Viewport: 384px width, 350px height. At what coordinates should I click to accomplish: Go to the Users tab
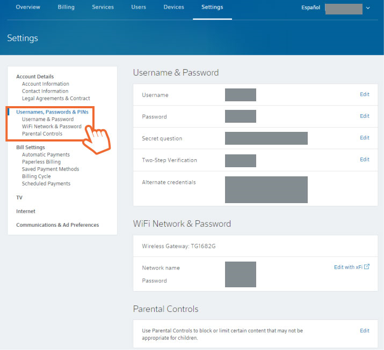tap(138, 8)
